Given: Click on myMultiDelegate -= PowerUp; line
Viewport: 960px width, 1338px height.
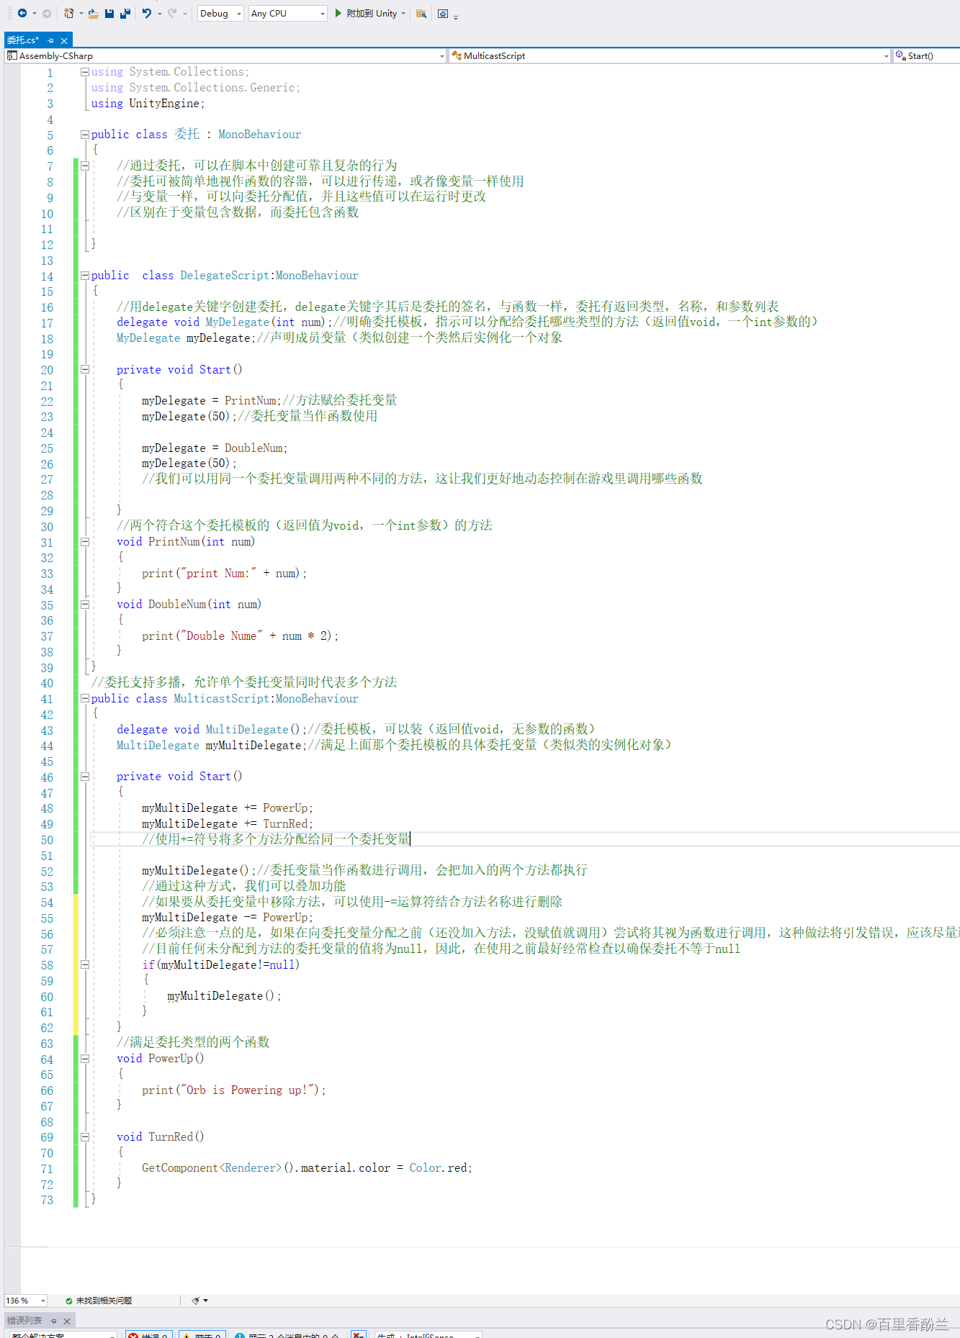Looking at the screenshot, I should coord(228,918).
